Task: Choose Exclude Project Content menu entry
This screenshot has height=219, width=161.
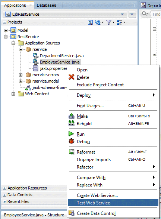Action: pyautogui.click(x=113, y=84)
